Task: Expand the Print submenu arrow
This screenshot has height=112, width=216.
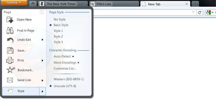Action: (x=42, y=61)
